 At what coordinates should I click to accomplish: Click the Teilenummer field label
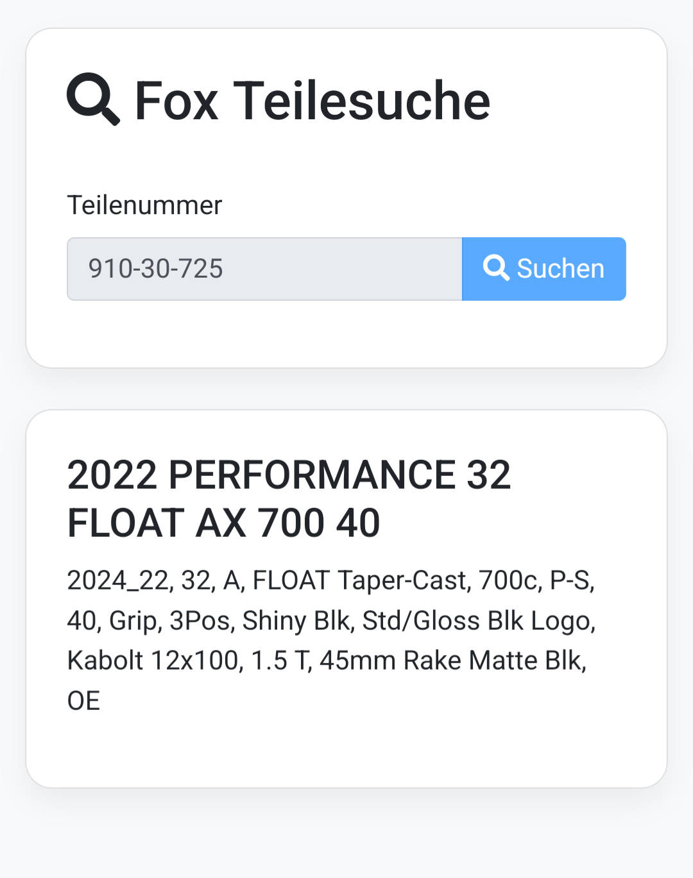(x=144, y=205)
